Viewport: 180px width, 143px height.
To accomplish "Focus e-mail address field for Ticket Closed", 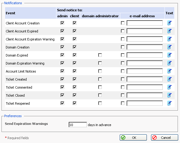I will (x=145, y=95).
